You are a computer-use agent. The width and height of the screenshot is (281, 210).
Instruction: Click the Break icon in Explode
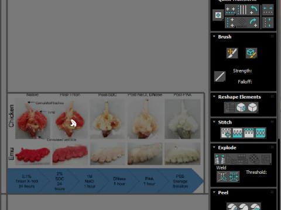click(220, 159)
